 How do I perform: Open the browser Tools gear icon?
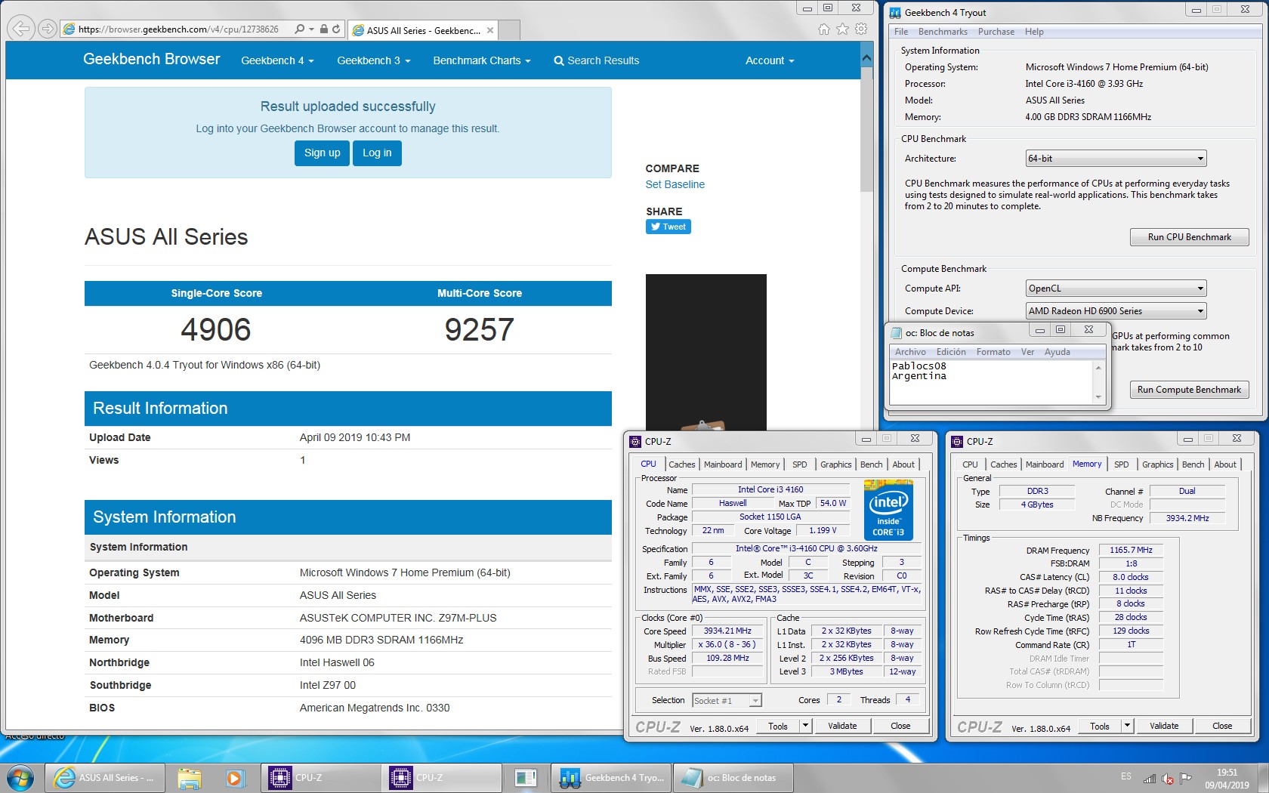(x=861, y=29)
